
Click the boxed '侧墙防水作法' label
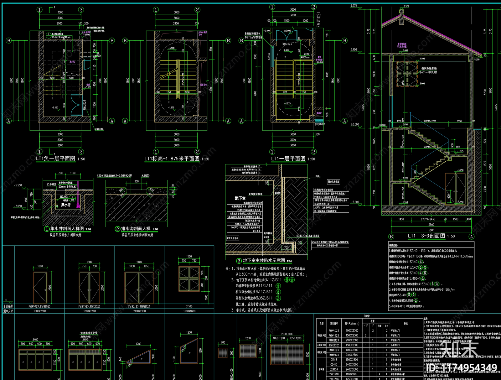tap(333, 182)
